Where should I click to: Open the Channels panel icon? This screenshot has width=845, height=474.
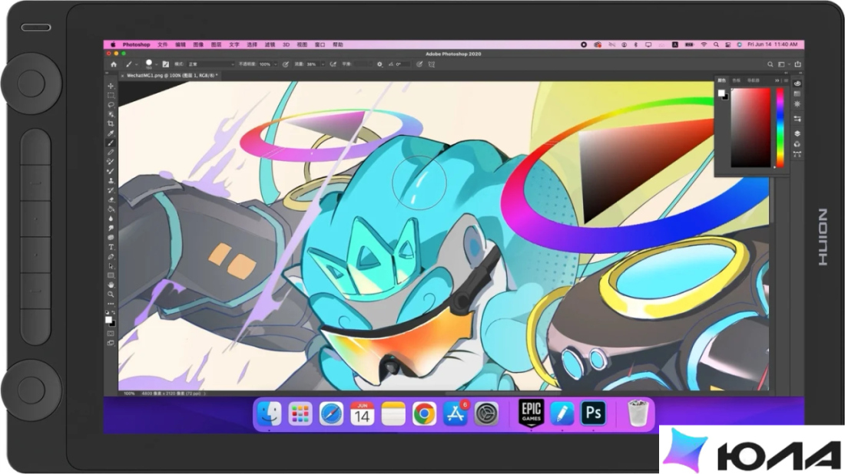[797, 144]
